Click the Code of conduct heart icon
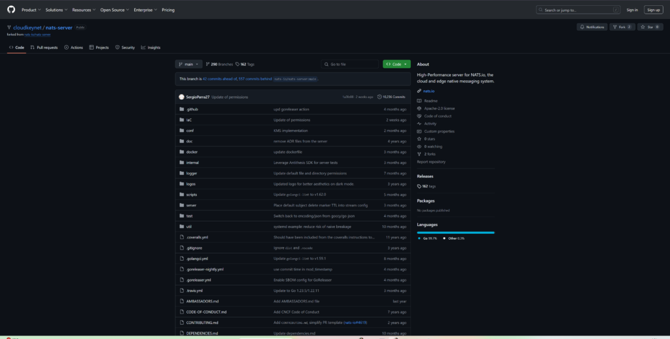This screenshot has width=670, height=339. click(x=419, y=116)
